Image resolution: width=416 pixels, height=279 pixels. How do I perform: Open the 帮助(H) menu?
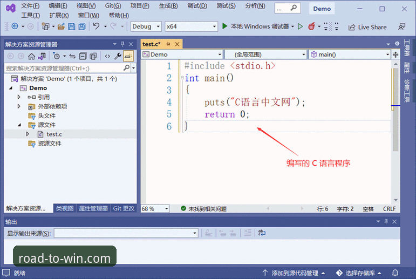(x=119, y=15)
